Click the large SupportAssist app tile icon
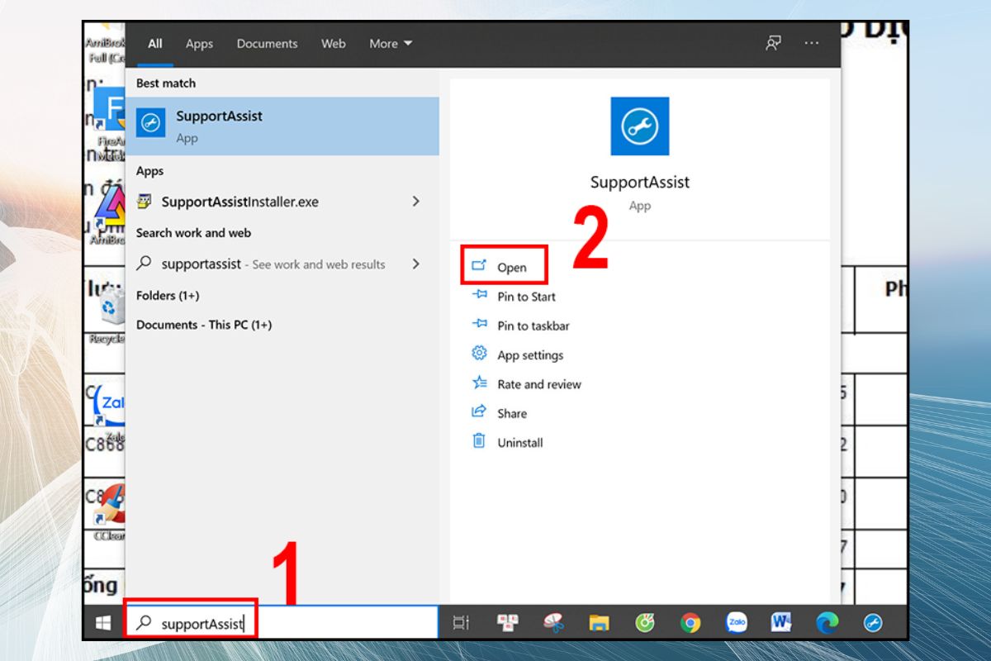The image size is (991, 661). click(640, 126)
